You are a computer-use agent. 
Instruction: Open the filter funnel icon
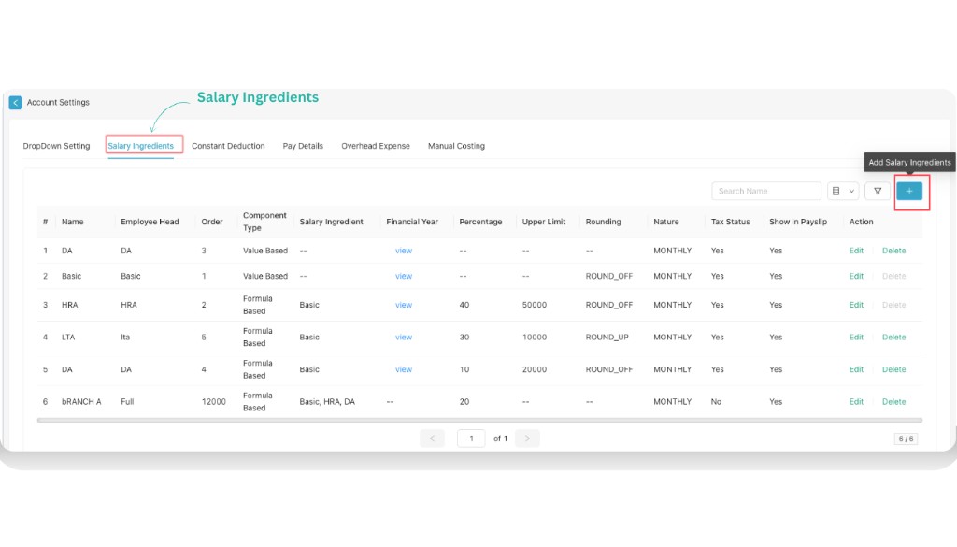[876, 191]
